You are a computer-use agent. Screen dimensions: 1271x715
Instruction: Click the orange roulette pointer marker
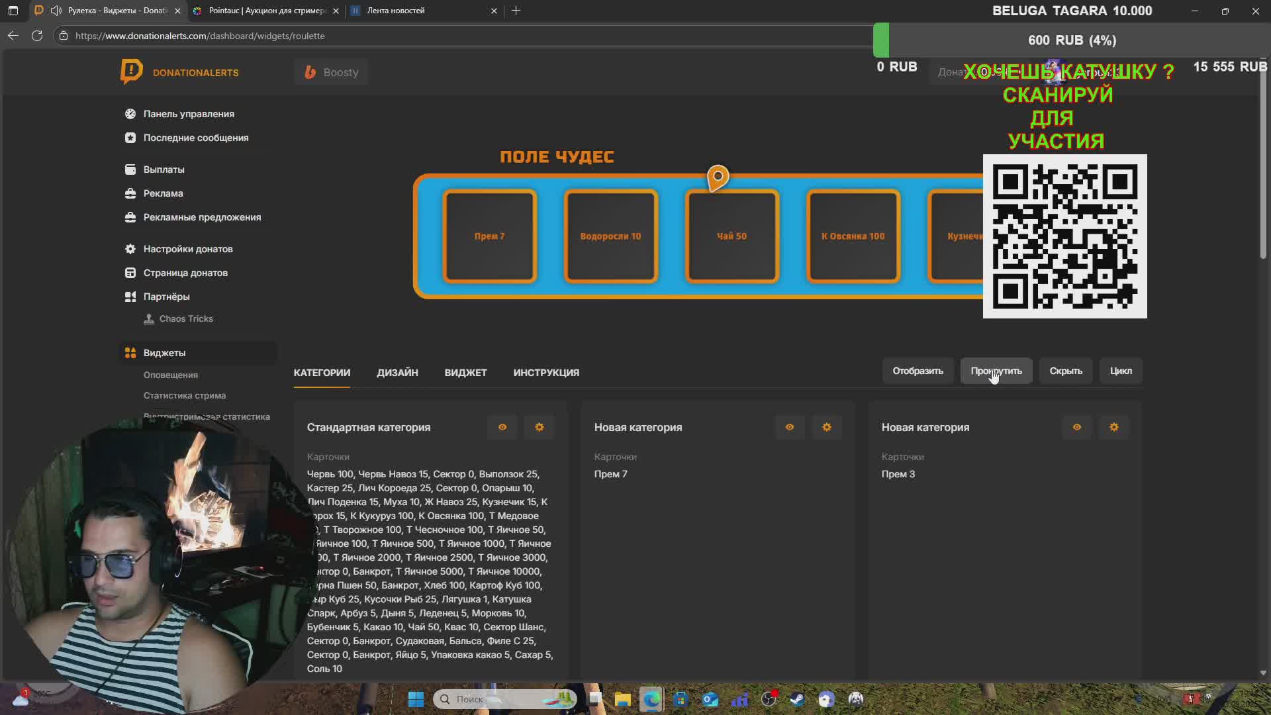tap(718, 177)
